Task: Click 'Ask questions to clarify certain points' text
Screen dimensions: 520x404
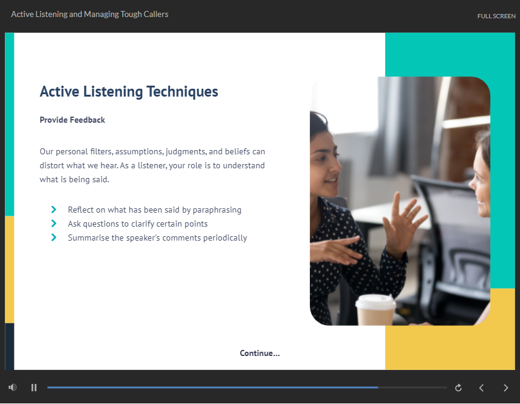Action: pyautogui.click(x=138, y=224)
